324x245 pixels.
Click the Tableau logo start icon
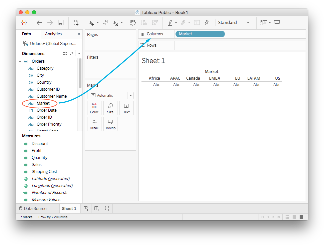pos(24,23)
